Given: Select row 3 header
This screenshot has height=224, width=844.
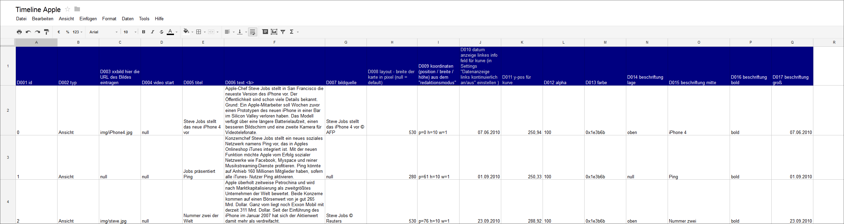Looking at the screenshot, I should (x=8, y=157).
